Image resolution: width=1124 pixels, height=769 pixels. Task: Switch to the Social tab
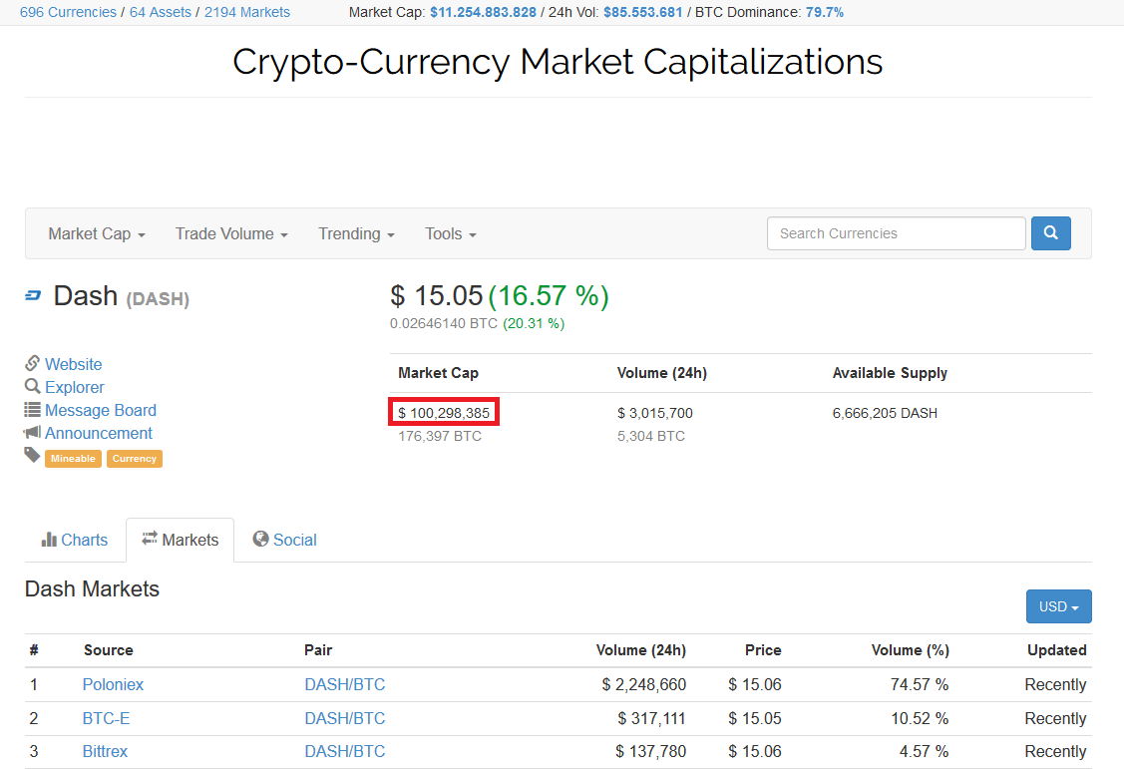pyautogui.click(x=284, y=540)
